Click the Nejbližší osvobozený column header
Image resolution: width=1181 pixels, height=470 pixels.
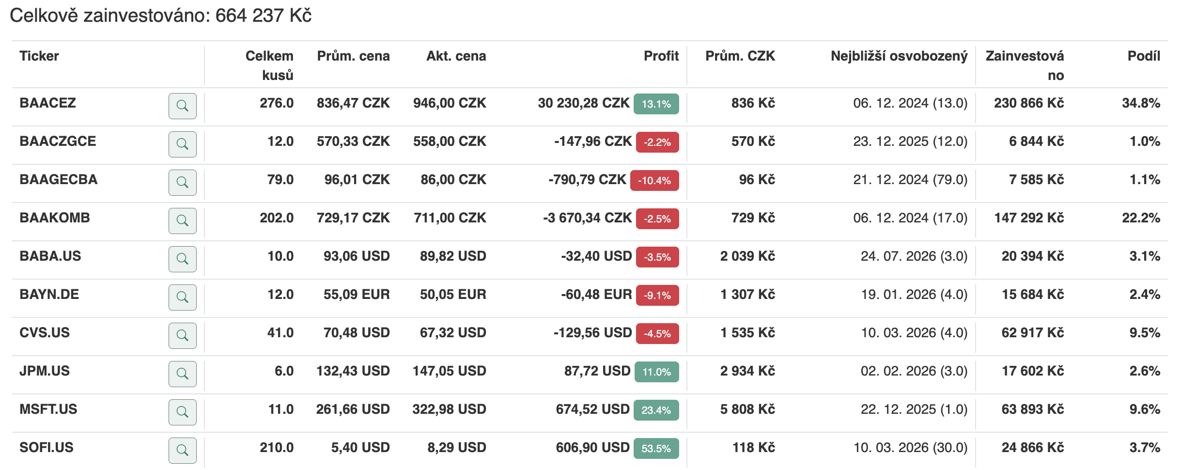click(899, 56)
